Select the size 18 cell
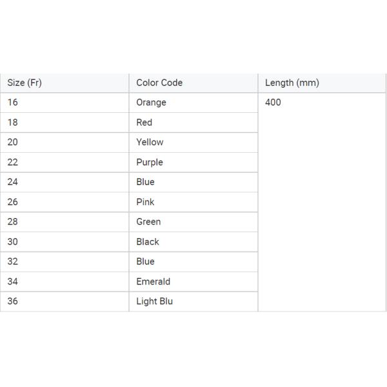The width and height of the screenshot is (387, 387). pyautogui.click(x=13, y=123)
